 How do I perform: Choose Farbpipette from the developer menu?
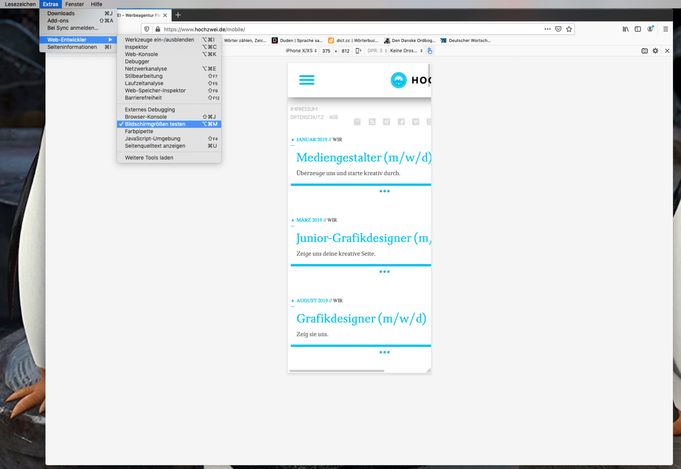point(139,131)
